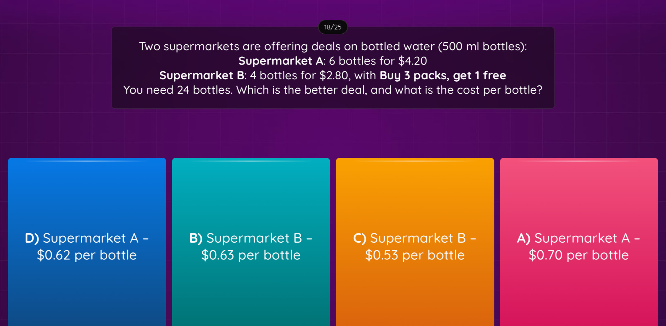Image resolution: width=666 pixels, height=326 pixels.
Task: Click the "6 bottles for $4.20" text
Action: [x=378, y=61]
